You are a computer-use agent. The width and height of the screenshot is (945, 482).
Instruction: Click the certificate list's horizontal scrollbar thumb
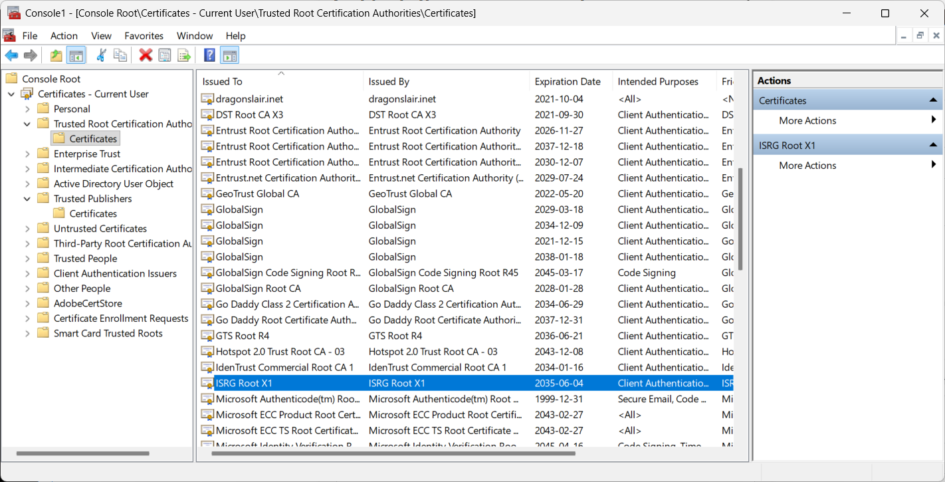(393, 453)
